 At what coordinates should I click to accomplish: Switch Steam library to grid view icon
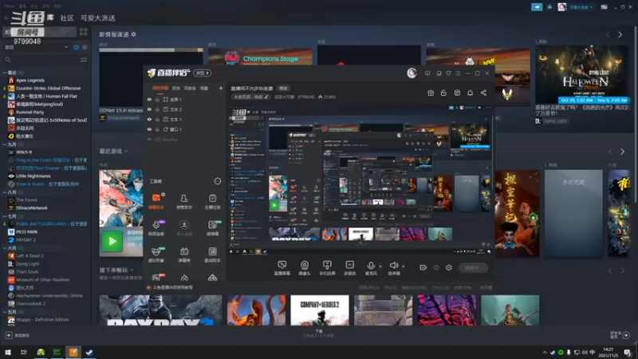[84, 31]
